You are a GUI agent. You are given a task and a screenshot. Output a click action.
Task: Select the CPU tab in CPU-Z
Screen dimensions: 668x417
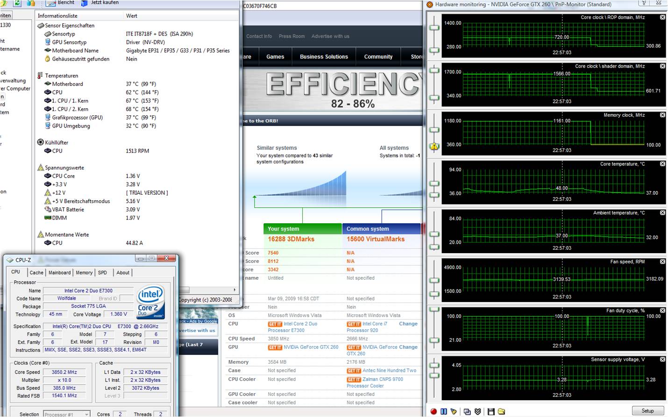pos(16,272)
